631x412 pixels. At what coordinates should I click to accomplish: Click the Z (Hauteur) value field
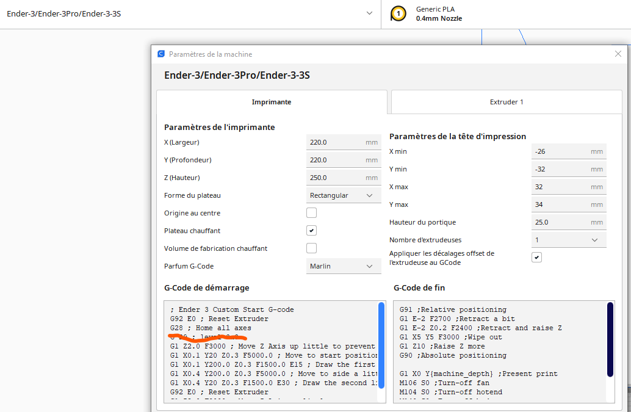coord(344,178)
